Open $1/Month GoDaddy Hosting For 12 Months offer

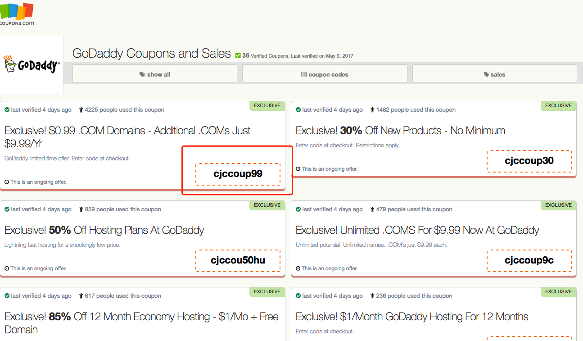pyautogui.click(x=412, y=317)
